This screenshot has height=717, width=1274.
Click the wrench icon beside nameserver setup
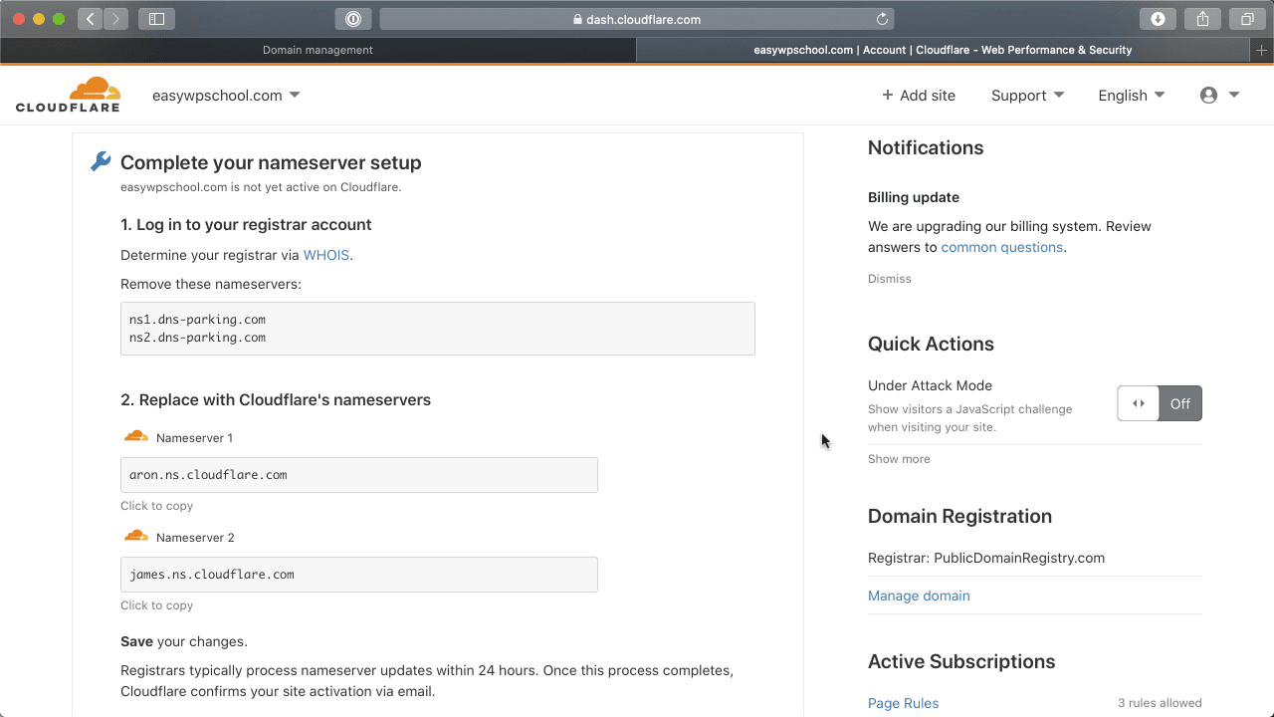(101, 161)
